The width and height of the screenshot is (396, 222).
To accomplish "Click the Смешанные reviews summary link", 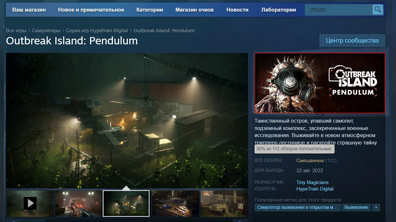I will 310,160.
